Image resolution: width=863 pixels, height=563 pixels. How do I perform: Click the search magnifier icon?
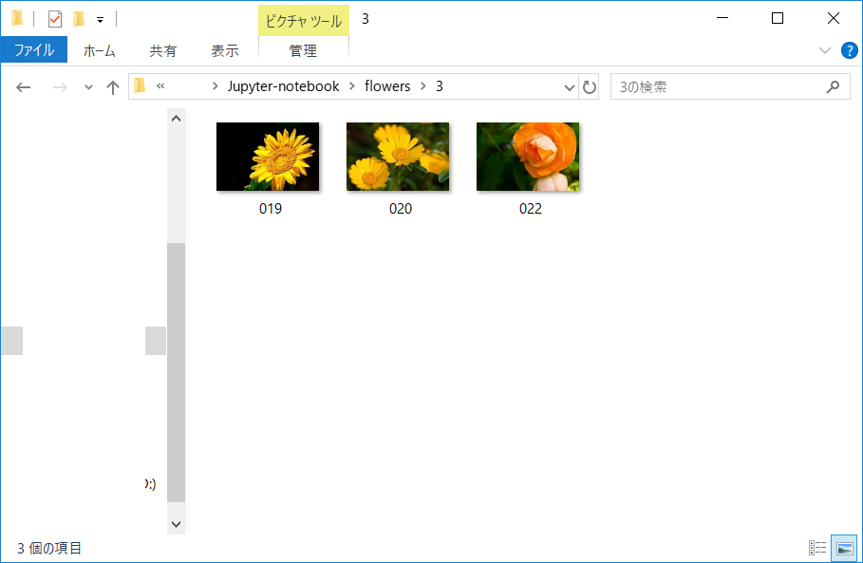pos(834,86)
